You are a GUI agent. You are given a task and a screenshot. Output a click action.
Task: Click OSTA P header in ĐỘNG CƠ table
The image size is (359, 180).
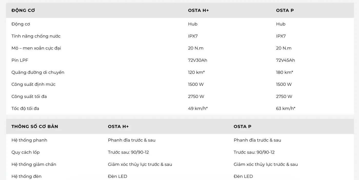click(285, 10)
